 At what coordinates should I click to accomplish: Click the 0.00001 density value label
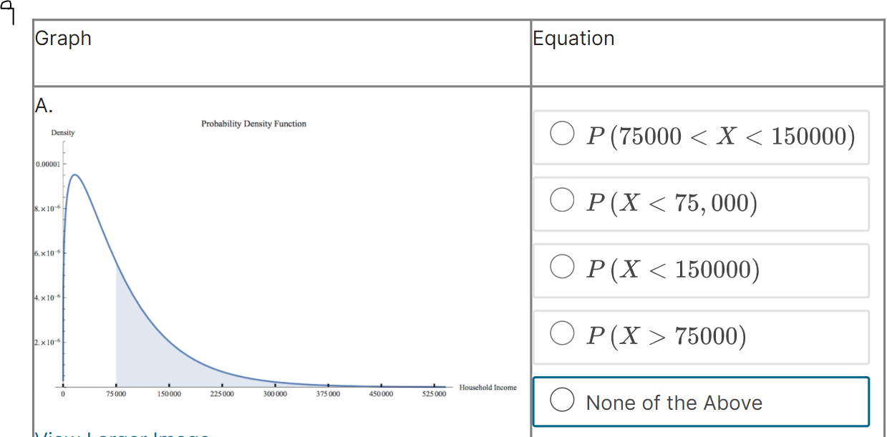pyautogui.click(x=48, y=162)
